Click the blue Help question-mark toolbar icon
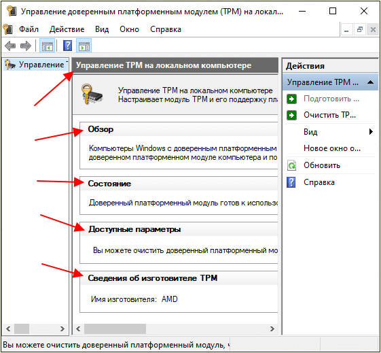381x353 pixels. click(x=67, y=46)
